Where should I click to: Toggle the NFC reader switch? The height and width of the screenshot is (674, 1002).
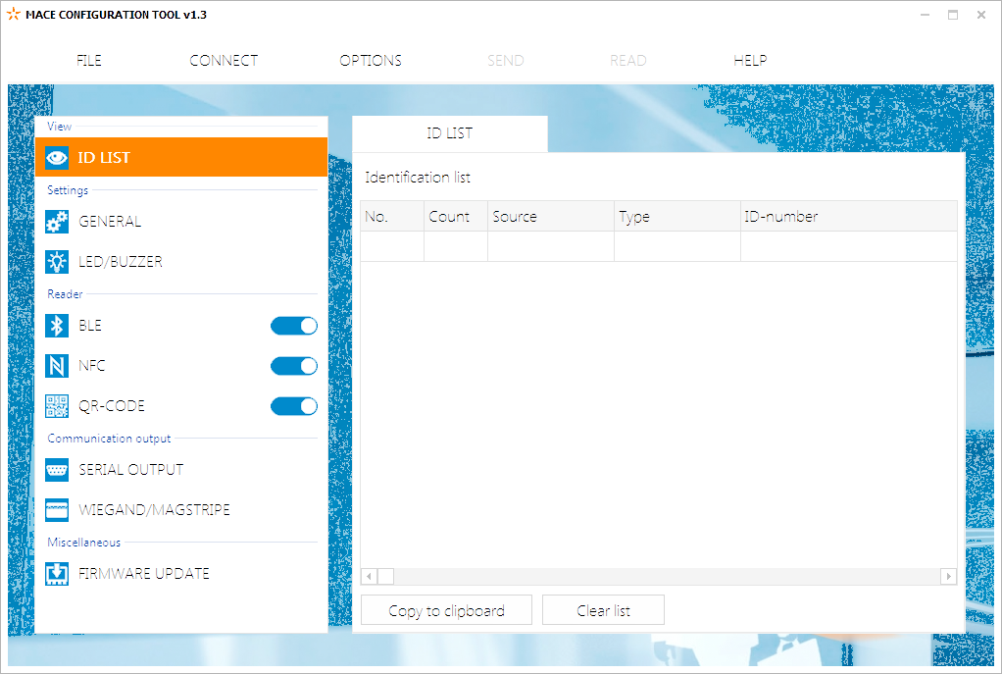click(x=294, y=366)
